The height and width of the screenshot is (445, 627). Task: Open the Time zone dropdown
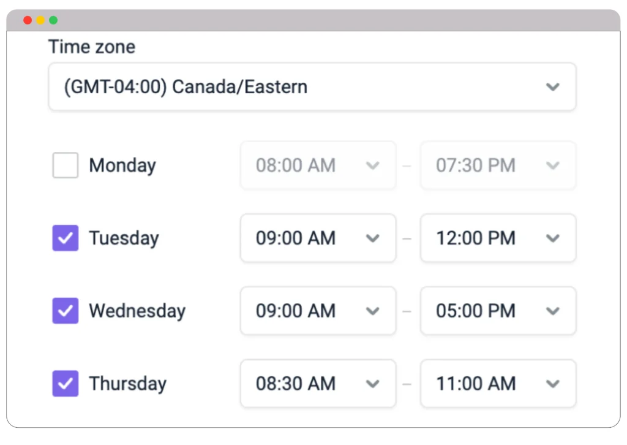(312, 87)
